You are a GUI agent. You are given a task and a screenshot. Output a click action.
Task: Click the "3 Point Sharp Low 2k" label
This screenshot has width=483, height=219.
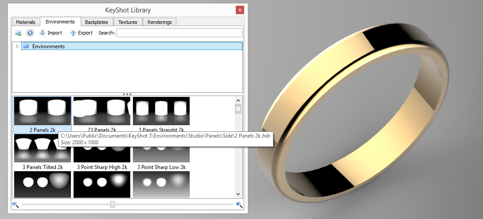[x=161, y=167]
